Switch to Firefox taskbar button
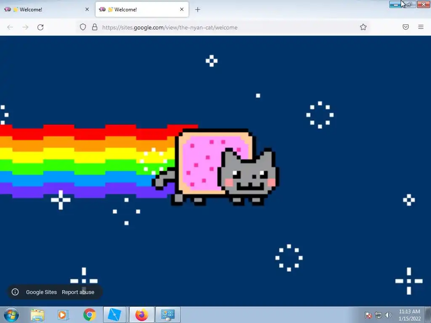This screenshot has width=431, height=323. coord(142,315)
